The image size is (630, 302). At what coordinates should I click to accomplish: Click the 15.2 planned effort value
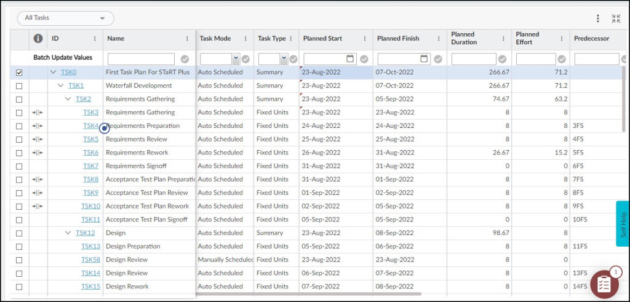click(x=561, y=153)
